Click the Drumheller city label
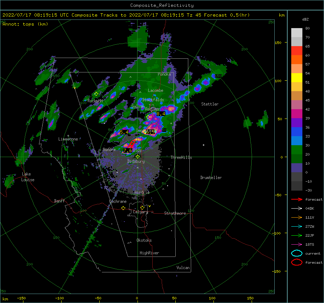Viewport: 324px width, 303px height. (211, 178)
